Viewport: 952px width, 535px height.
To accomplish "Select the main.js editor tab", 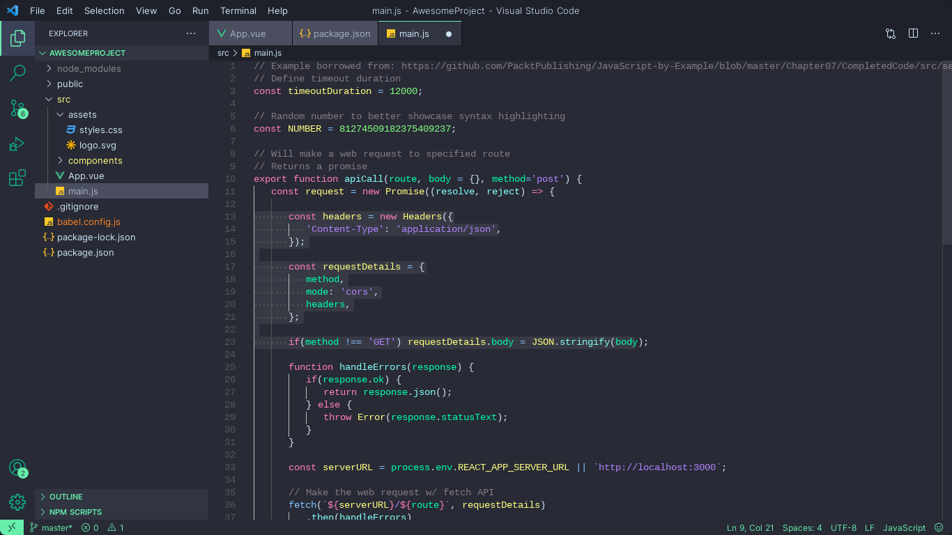I will coord(420,33).
